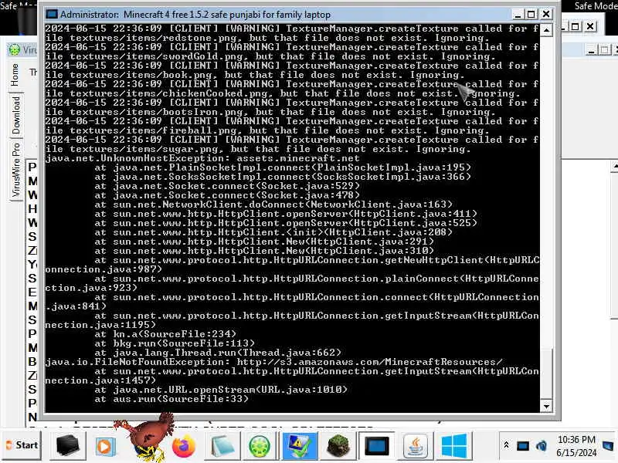This screenshot has height=463, width=618.
Task: Click the FileNotFoundException s3.amazonaws.com line
Action: (x=274, y=362)
